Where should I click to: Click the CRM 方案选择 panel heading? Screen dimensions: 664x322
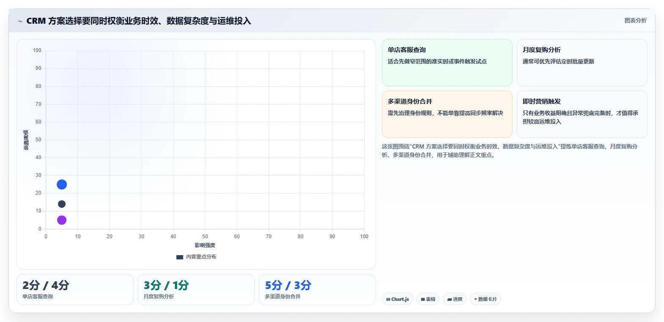tap(139, 21)
